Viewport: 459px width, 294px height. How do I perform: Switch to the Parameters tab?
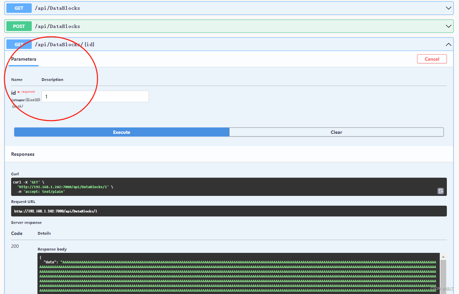[23, 59]
